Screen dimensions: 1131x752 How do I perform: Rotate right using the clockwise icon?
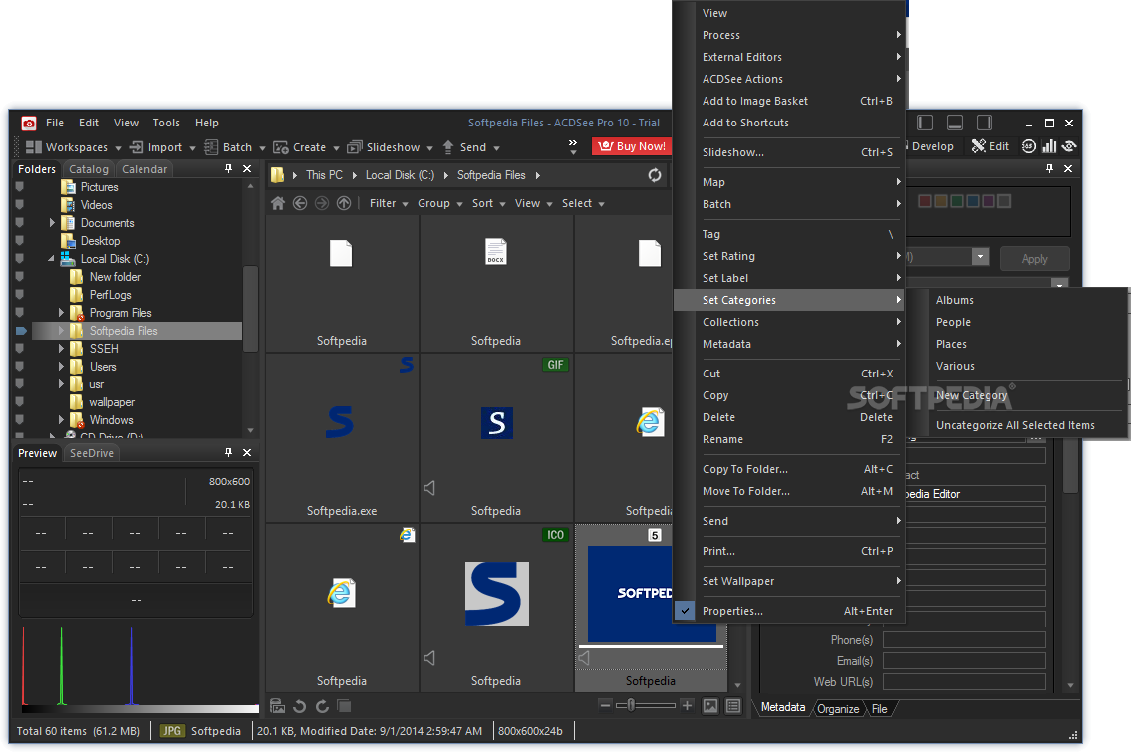tap(322, 706)
